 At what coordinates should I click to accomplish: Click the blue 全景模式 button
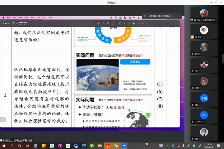(135, 62)
